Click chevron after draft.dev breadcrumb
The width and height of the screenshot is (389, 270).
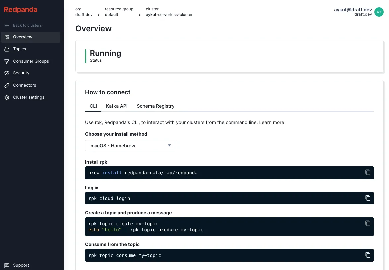(98, 15)
